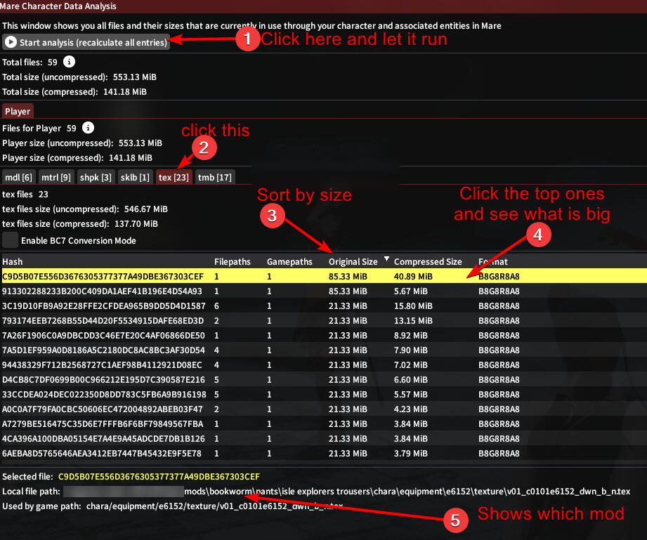Click the row with hash 3C19D10FB9A92E28

point(104,305)
